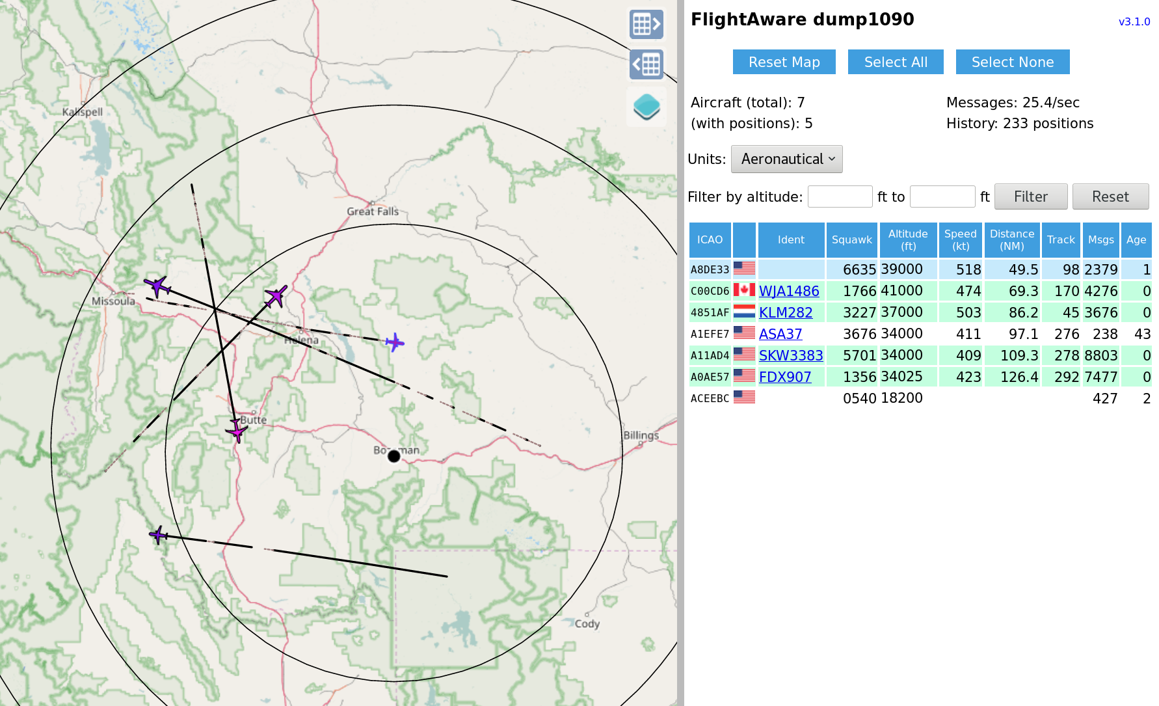Sort table by ICAO column header

click(x=710, y=240)
